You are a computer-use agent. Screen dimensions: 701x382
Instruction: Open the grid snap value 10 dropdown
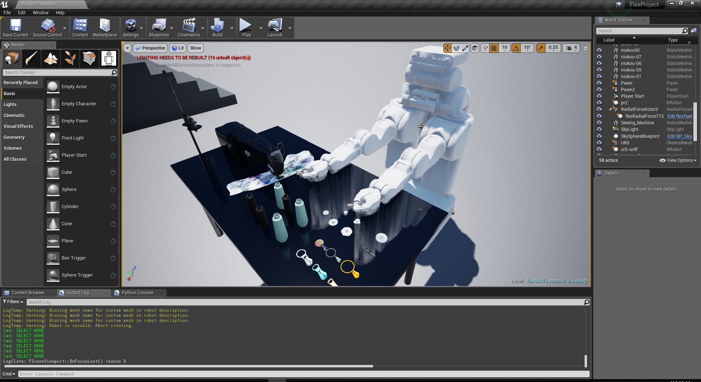(505, 48)
